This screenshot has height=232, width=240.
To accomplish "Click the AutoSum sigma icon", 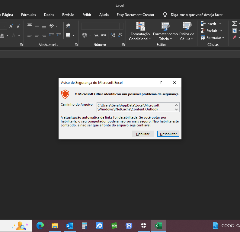I will pyautogui.click(x=234, y=24).
